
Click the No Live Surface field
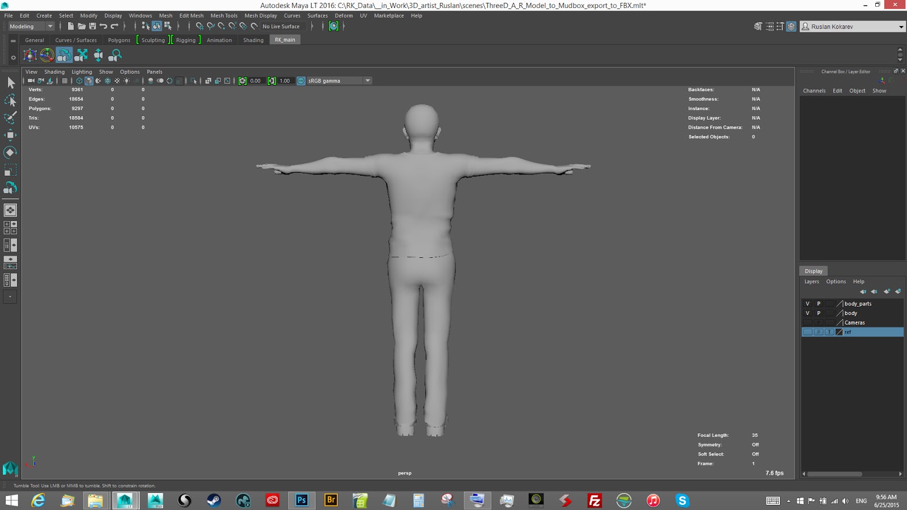[281, 26]
